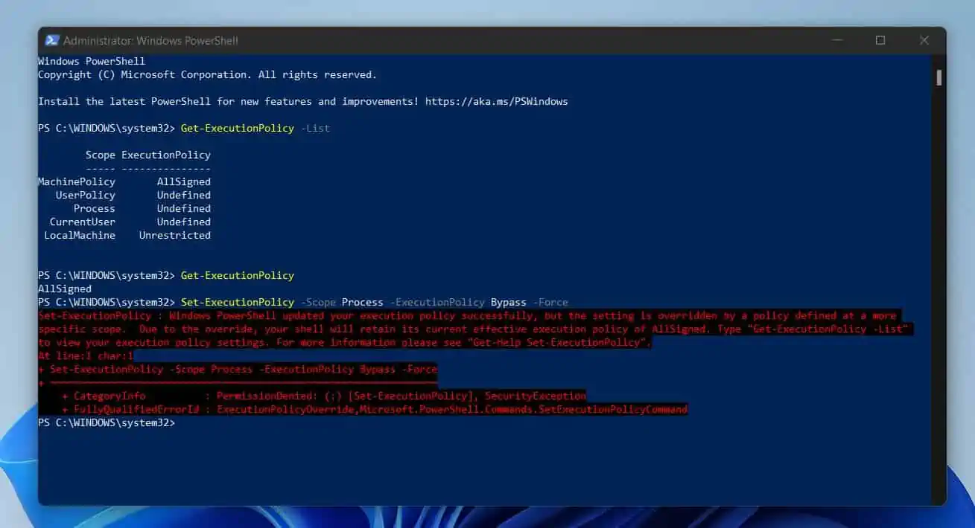This screenshot has height=528, width=975.
Task: Click the red "CategoryInfo" error label
Action: click(109, 396)
